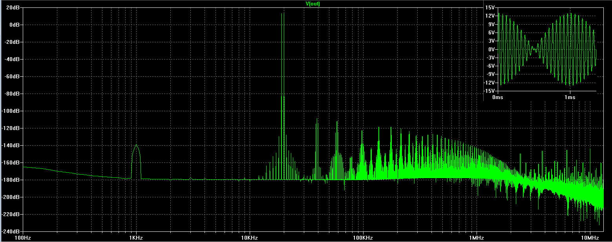This screenshot has width=612, height=242.
Task: Click the -180dB vertical axis label
Action: point(11,180)
